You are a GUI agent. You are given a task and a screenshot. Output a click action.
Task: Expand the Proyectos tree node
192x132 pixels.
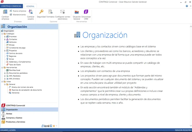(x=5, y=50)
